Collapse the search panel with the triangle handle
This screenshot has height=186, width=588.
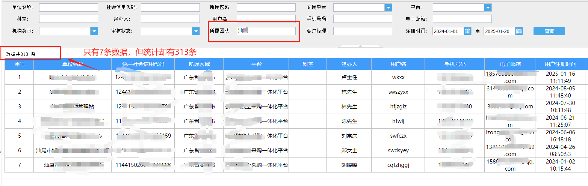click(360, 46)
